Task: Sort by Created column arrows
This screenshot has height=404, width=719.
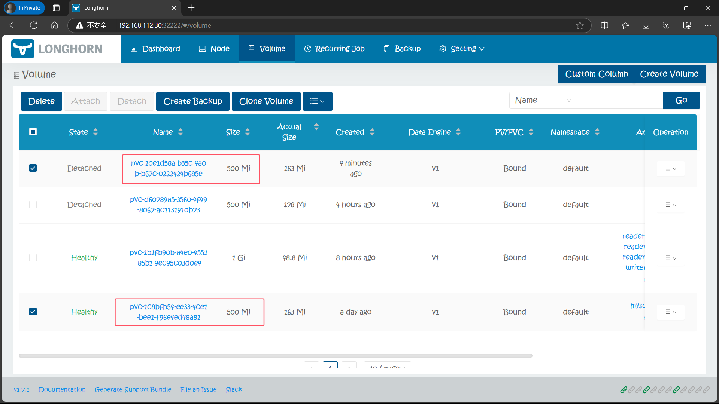Action: [372, 132]
